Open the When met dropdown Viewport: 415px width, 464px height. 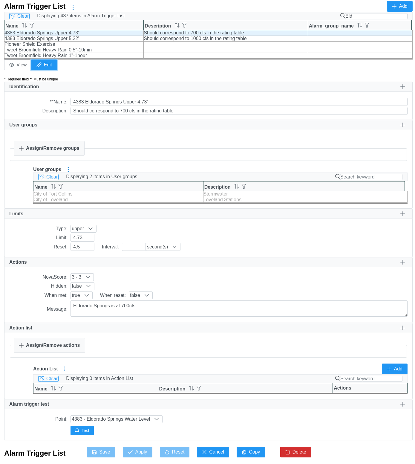coord(81,295)
